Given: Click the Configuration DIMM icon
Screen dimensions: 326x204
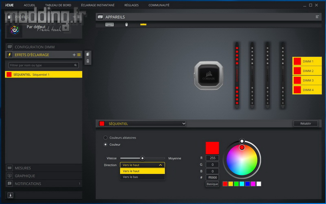Looking at the screenshot, I should [x=9, y=47].
